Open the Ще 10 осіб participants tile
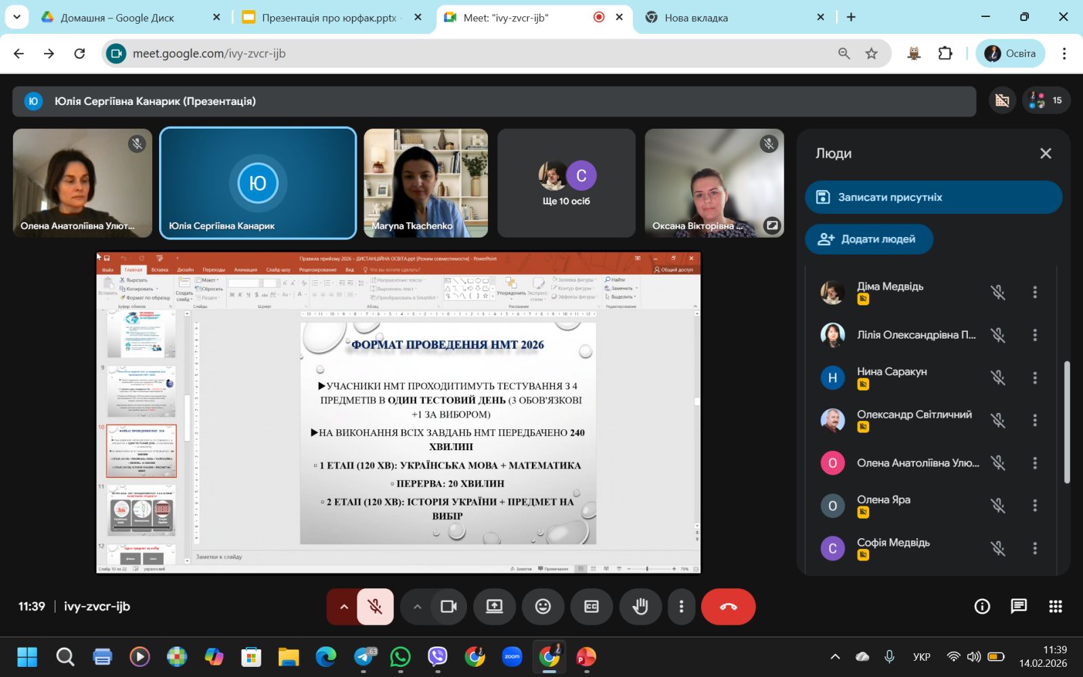Image resolution: width=1083 pixels, height=677 pixels. 567,183
